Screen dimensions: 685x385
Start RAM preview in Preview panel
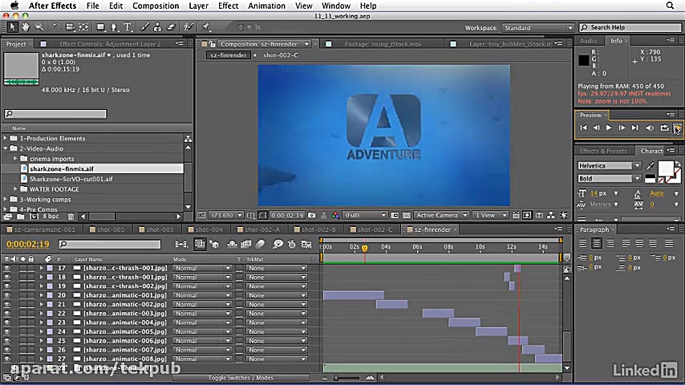click(677, 128)
